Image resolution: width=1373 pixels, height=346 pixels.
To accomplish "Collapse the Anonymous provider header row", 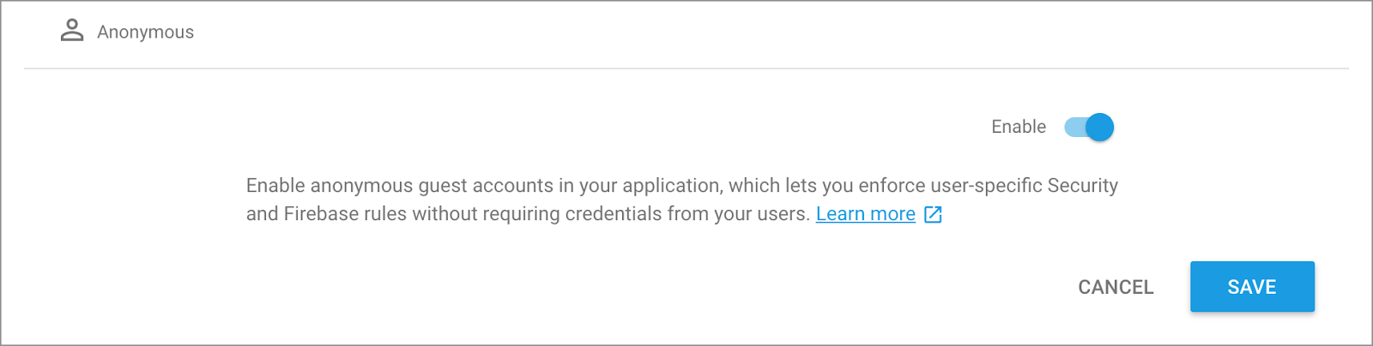I will coord(686,33).
